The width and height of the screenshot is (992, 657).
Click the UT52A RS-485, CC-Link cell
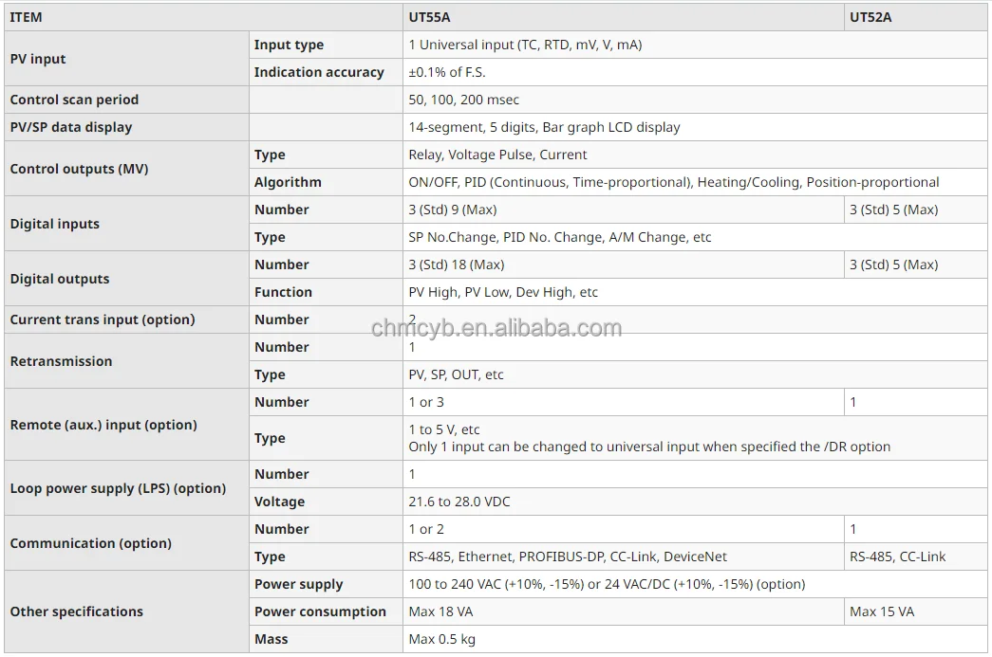tap(897, 557)
